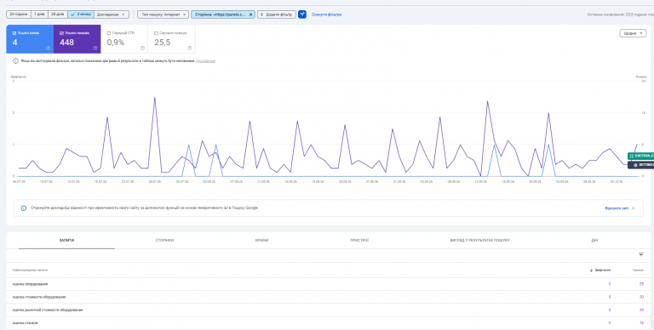This screenshot has width=654, height=330.
Task: Click help icon on average CTR card
Action: [143, 48]
